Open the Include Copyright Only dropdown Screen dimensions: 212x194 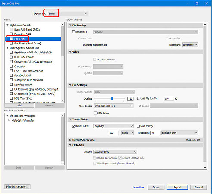click(x=115, y=152)
